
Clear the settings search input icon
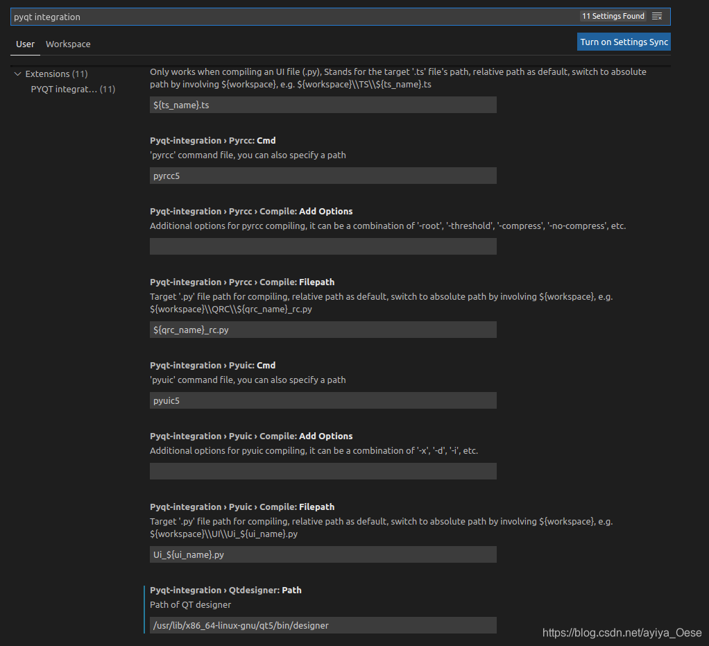point(657,16)
